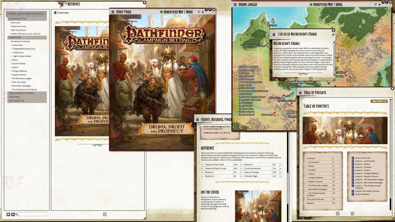395x222 pixels.
Task: Go to previous page in Matriculum's Charge note
Action: 296,79
